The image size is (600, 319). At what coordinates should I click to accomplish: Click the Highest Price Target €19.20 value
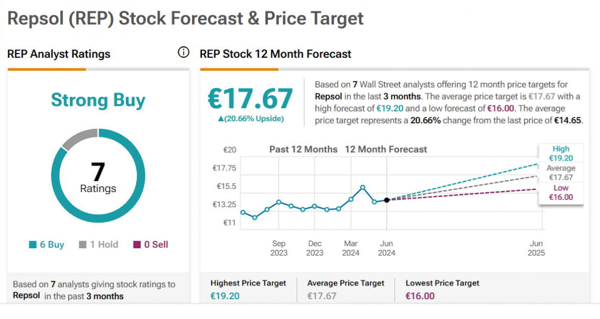tap(225, 296)
